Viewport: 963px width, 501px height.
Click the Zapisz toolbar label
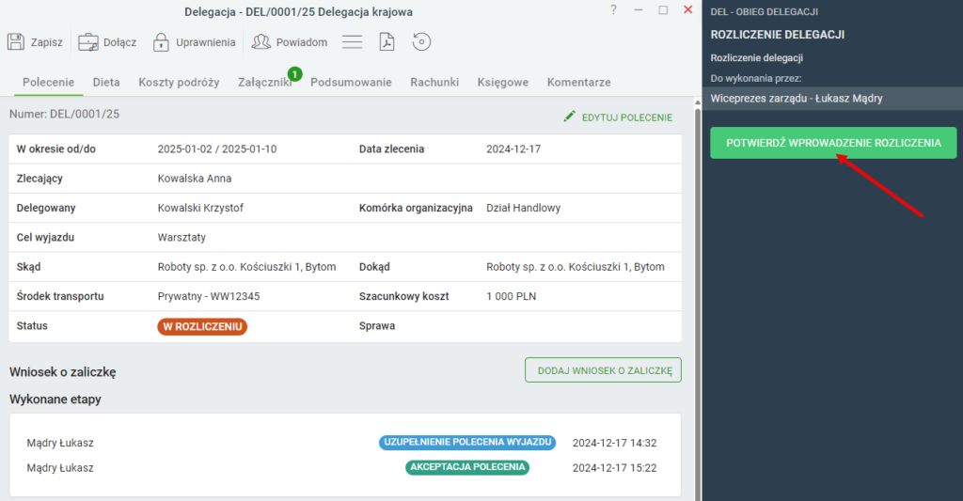47,42
